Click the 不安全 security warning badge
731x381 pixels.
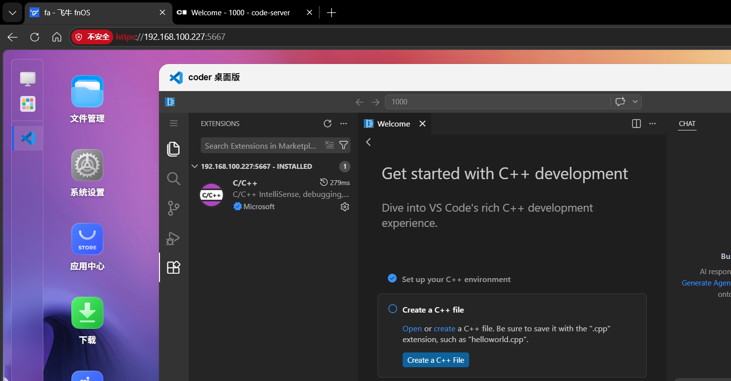(x=92, y=37)
